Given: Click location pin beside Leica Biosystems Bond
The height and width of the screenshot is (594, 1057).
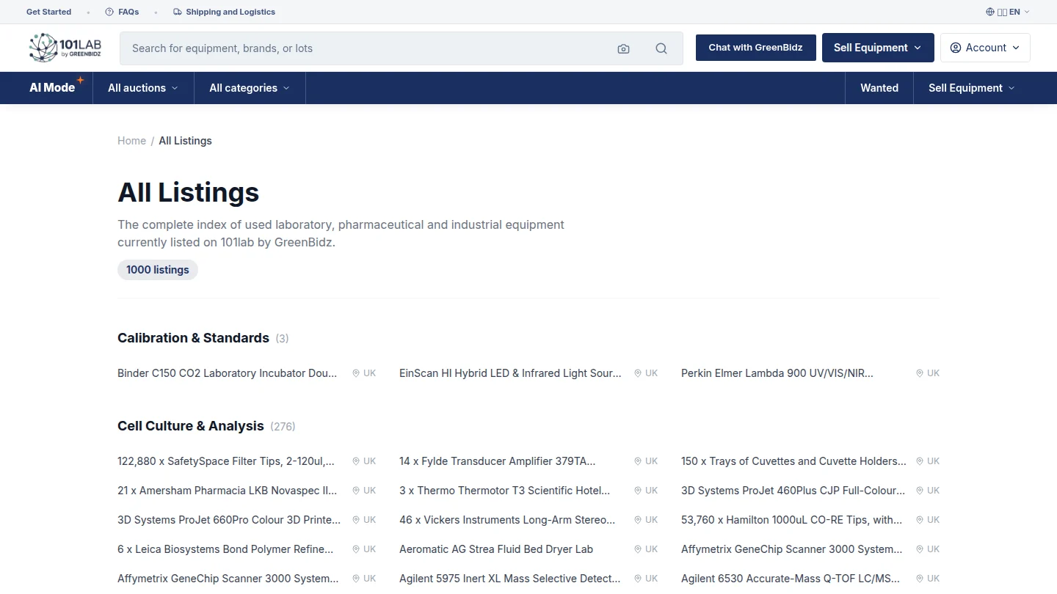Looking at the screenshot, I should pos(356,549).
